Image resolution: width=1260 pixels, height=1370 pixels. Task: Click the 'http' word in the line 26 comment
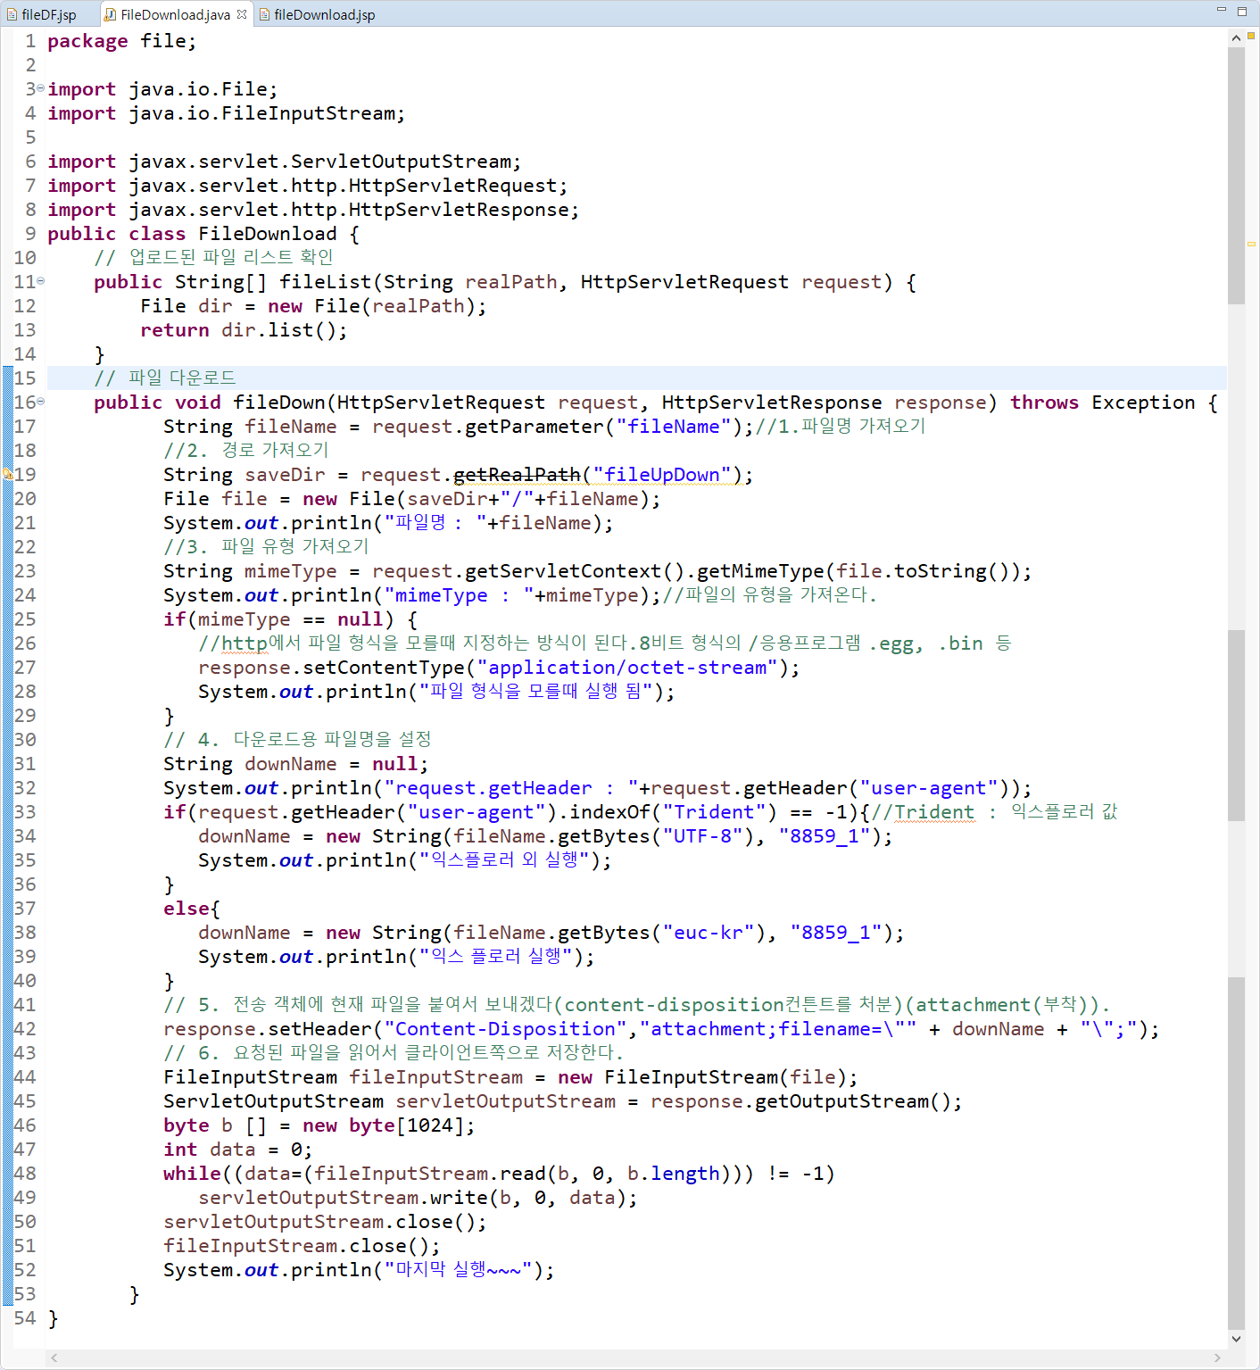[245, 643]
